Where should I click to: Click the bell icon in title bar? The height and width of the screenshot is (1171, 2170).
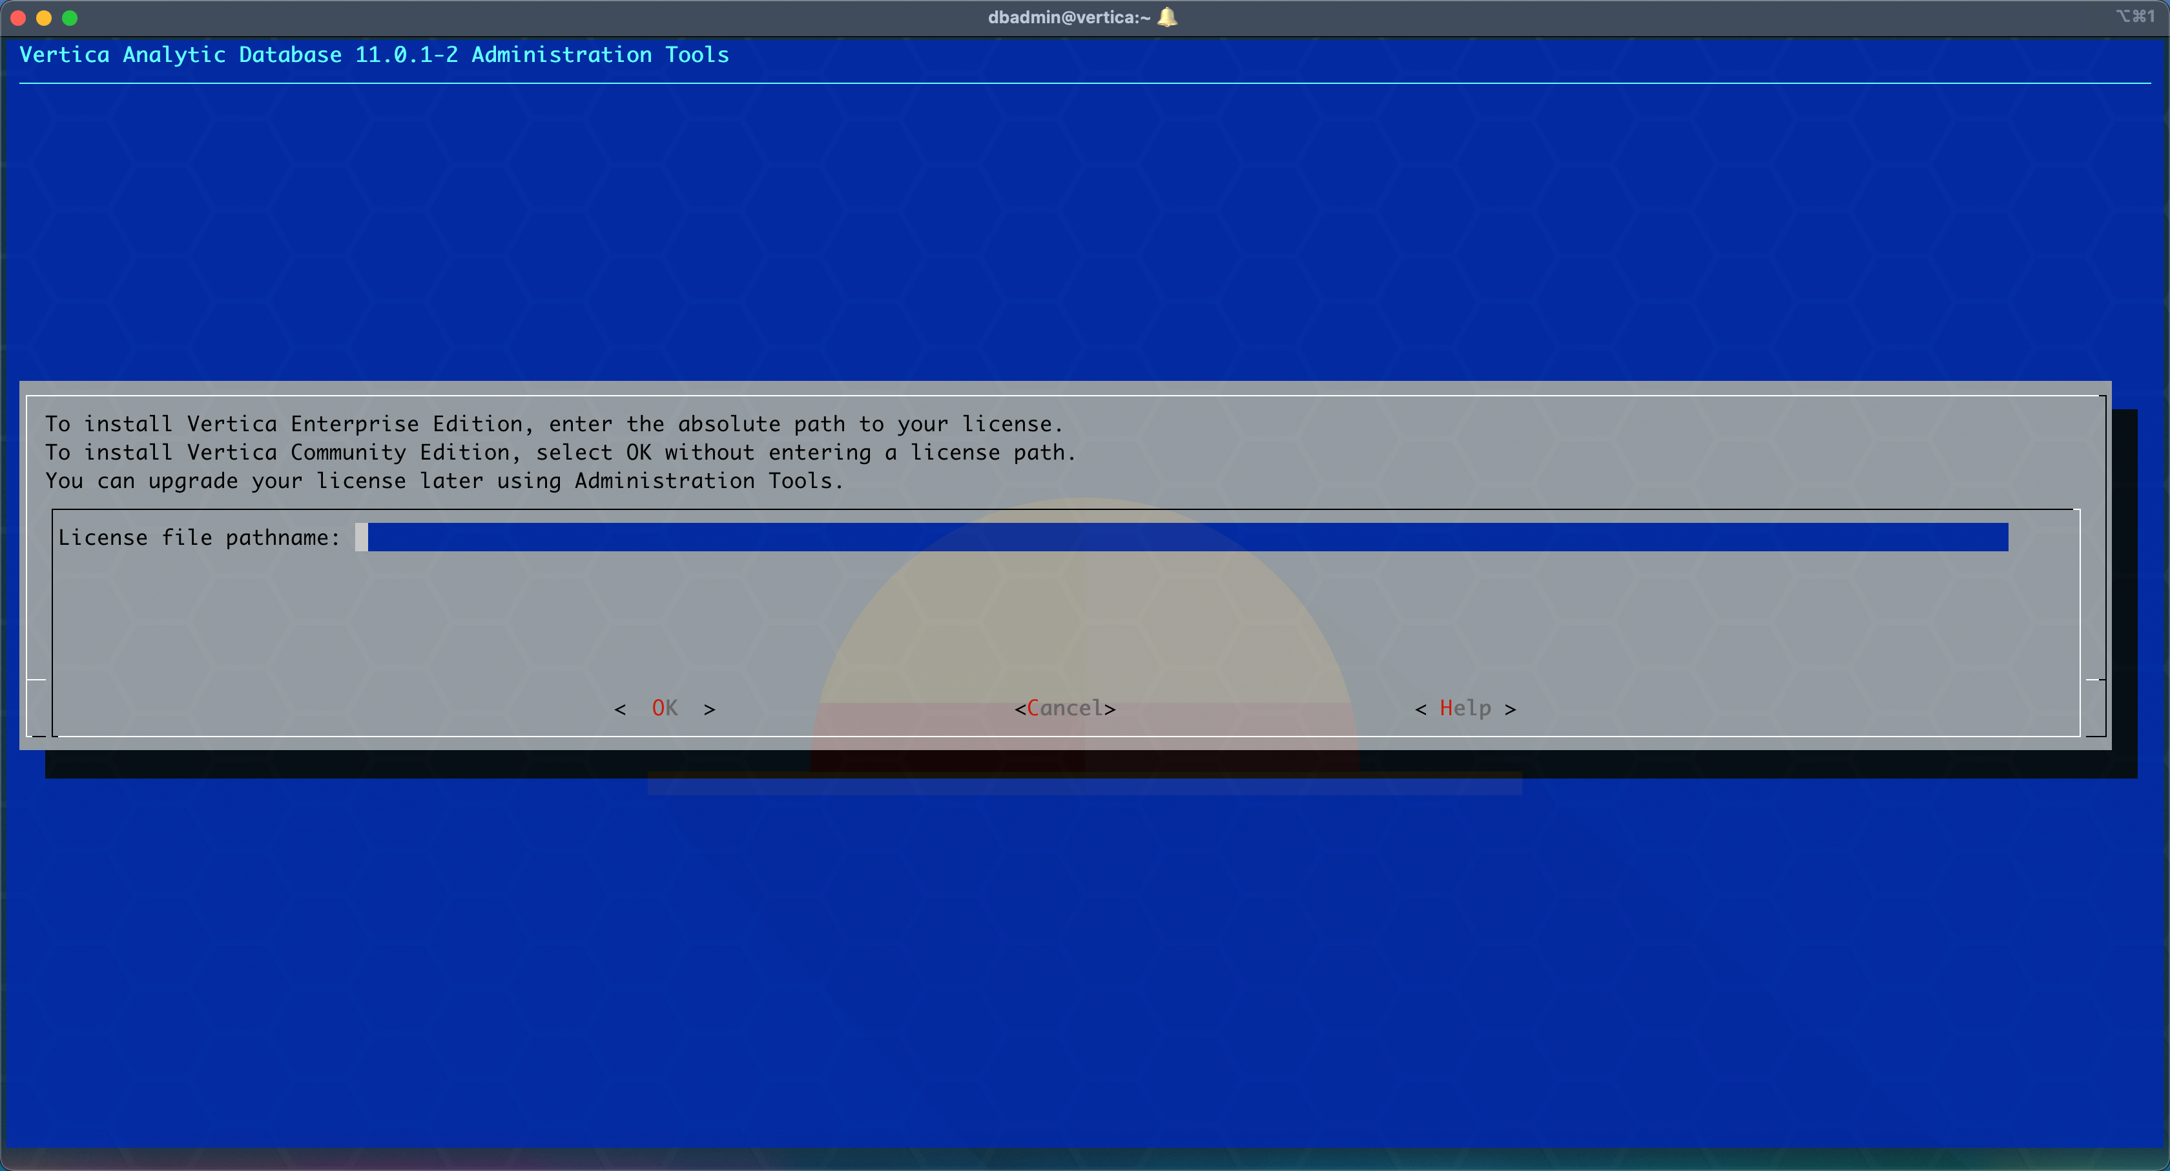click(x=1168, y=17)
